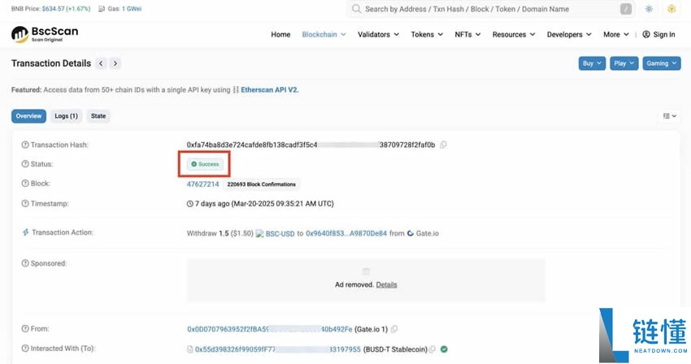Open block 47627214 link
The height and width of the screenshot is (364, 691).
202,184
